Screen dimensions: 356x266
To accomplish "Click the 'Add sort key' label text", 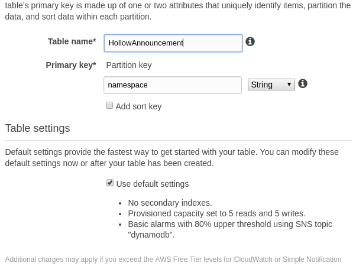I will pos(139,106).
